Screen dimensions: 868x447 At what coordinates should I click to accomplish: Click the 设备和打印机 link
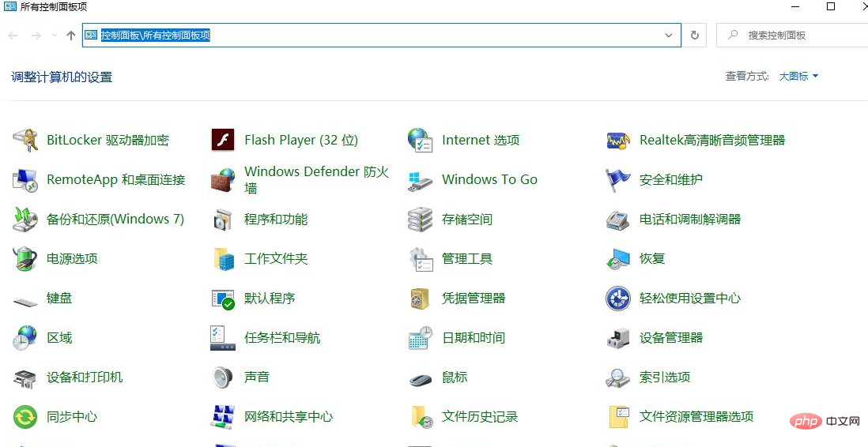[85, 378]
